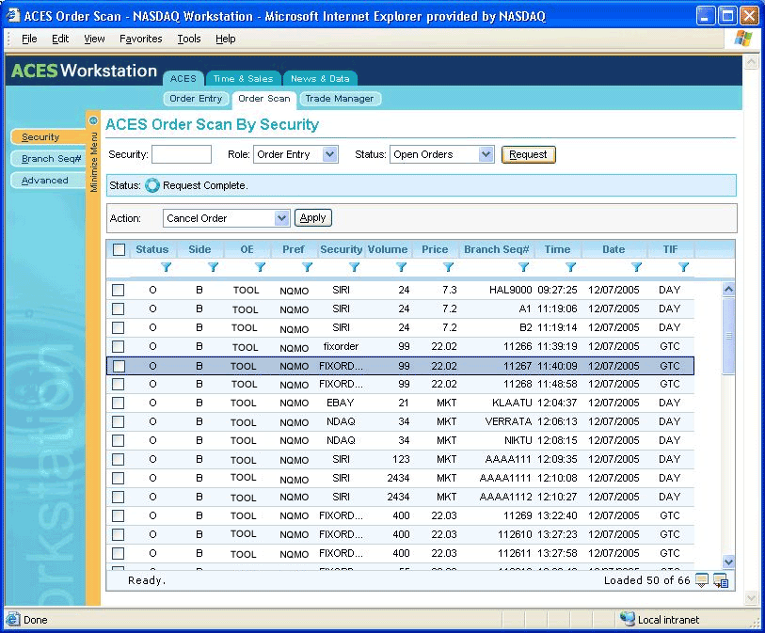Screen dimensions: 765x633
Task: Open the Favorites menu
Action: [140, 39]
